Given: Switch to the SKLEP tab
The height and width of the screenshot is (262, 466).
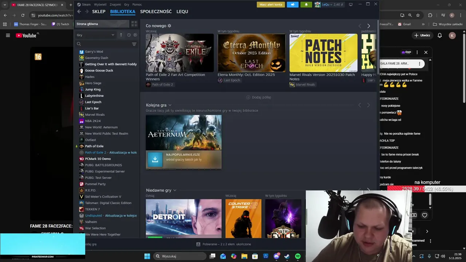Looking at the screenshot, I should tap(99, 12).
